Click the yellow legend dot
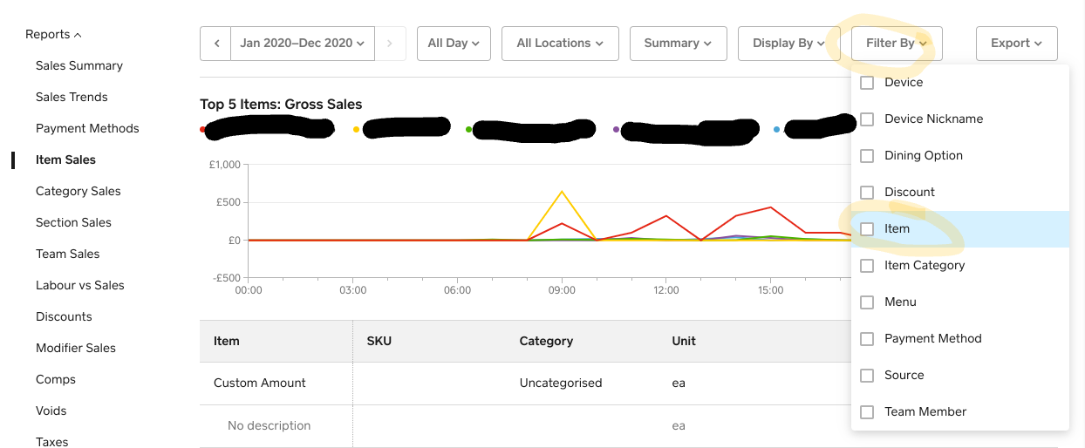Image resolution: width=1085 pixels, height=448 pixels. pyautogui.click(x=356, y=130)
